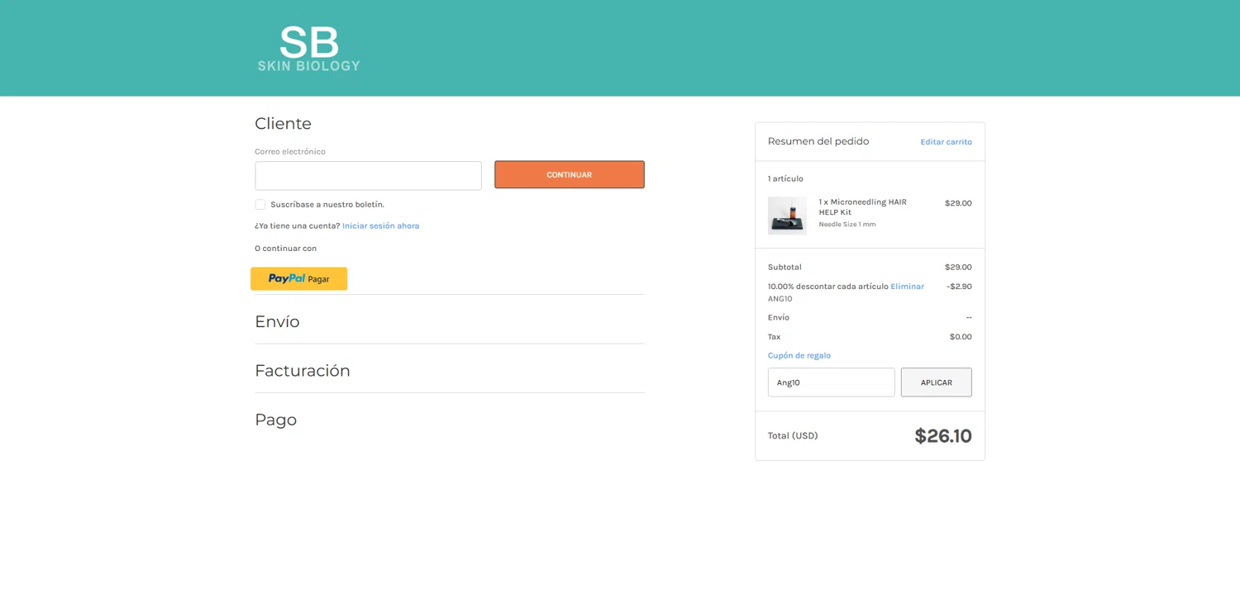Click the product name Microneedling HAIR HELP Kit
The height and width of the screenshot is (593, 1240).
point(863,207)
